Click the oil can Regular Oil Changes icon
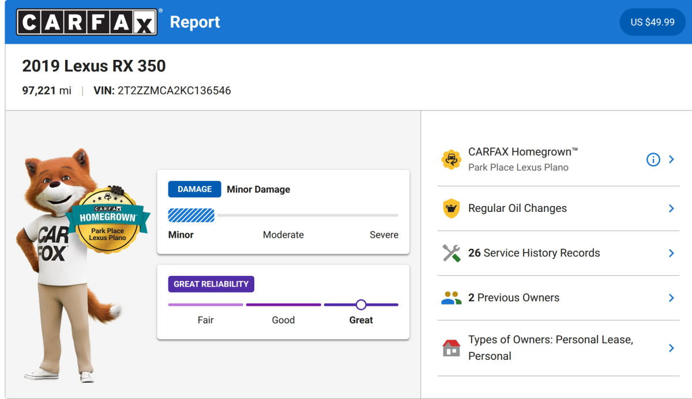Viewport: 692px width, 399px height. pyautogui.click(x=451, y=208)
